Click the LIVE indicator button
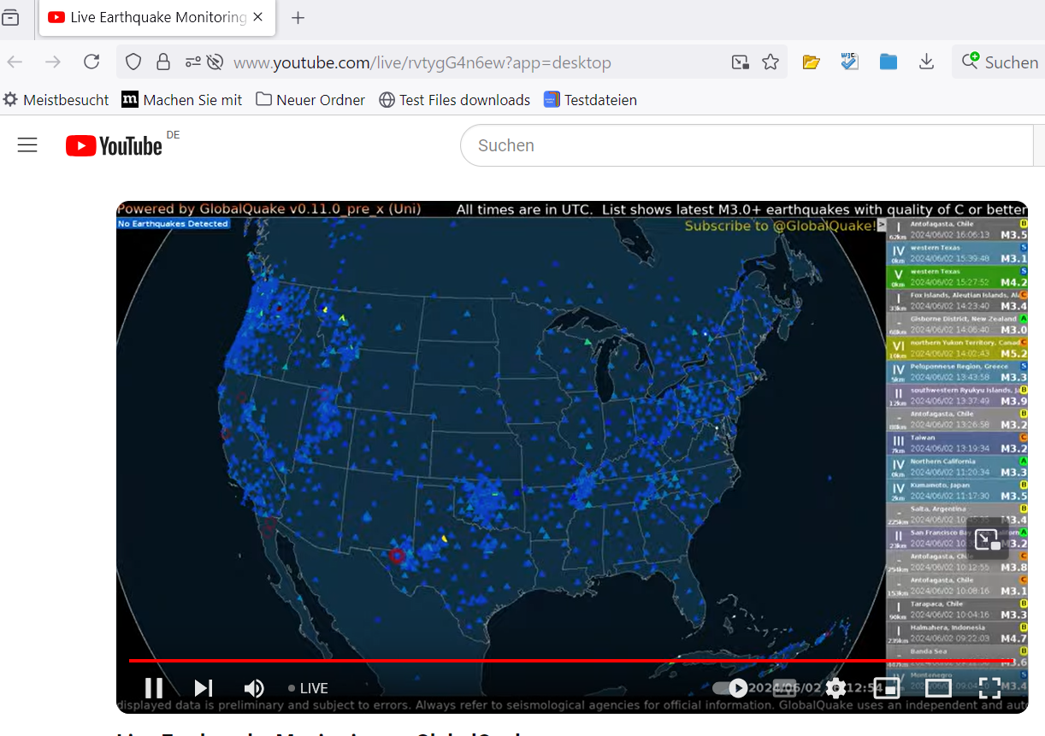The height and width of the screenshot is (736, 1045). 308,688
